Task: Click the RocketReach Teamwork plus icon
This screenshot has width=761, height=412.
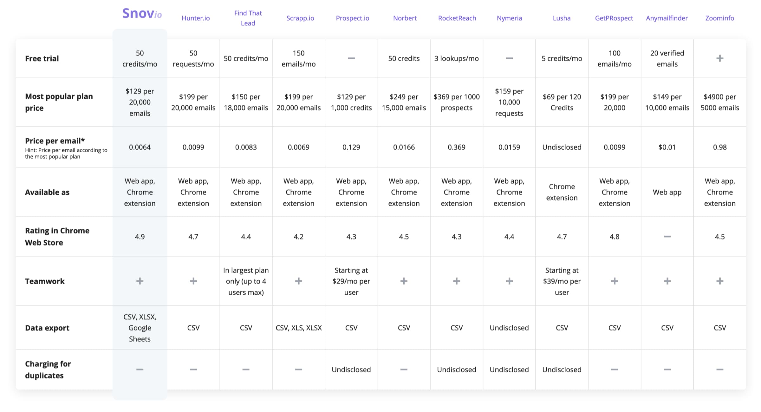Action: click(457, 281)
